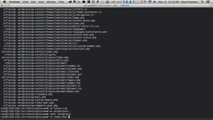Click the fullscreen arrows icon in title bar

pos(211,6)
